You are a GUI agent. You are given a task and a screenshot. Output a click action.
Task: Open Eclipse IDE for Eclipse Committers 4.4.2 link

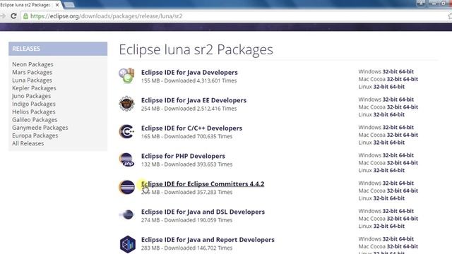[x=203, y=184]
